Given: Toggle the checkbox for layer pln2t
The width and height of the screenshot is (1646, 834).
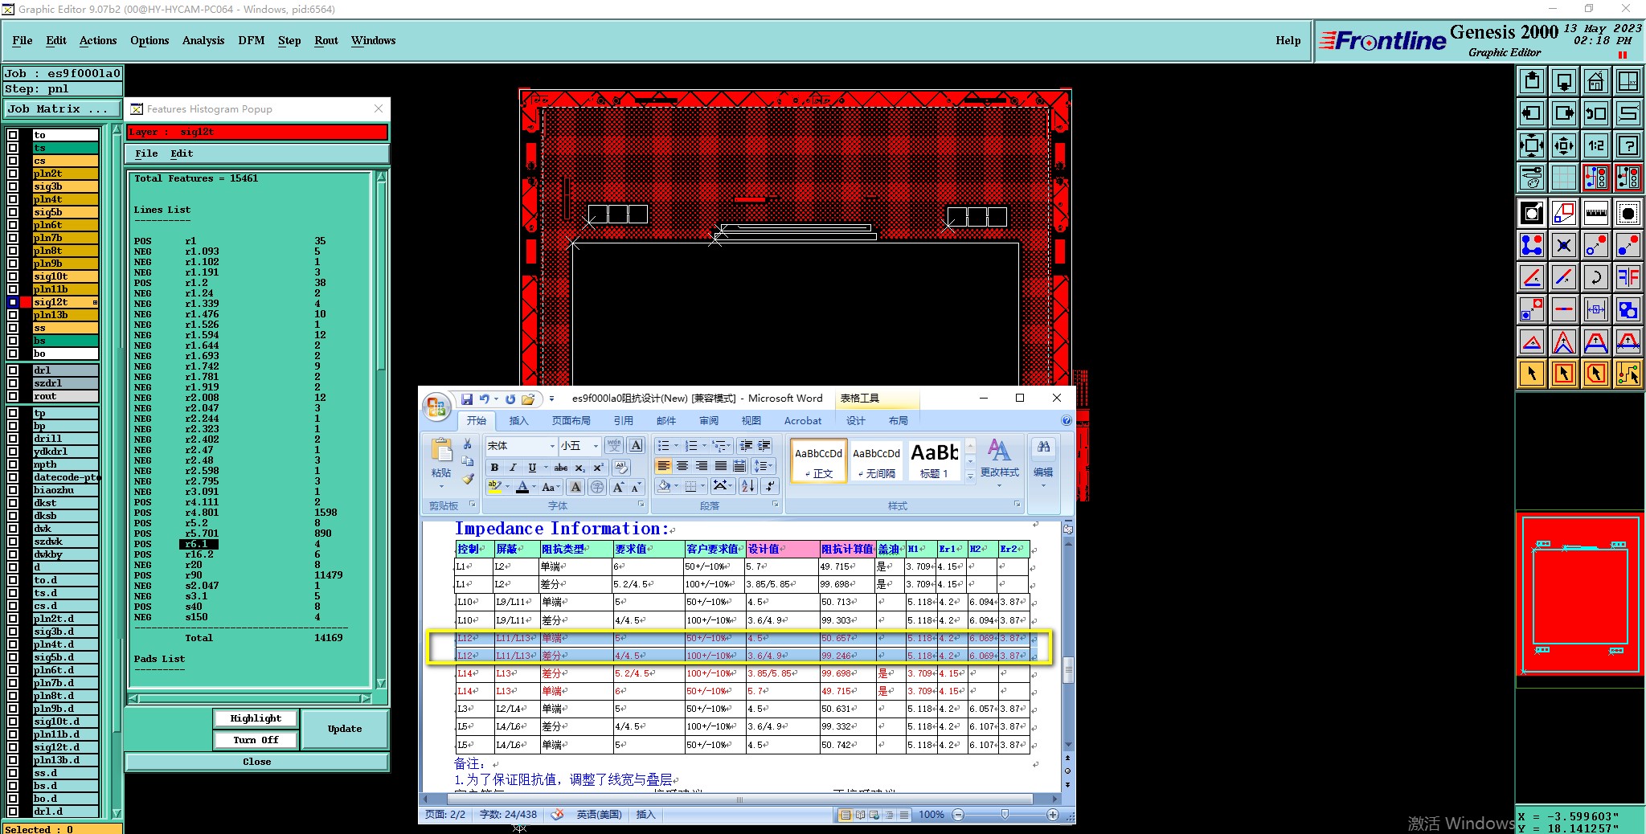Looking at the screenshot, I should [13, 174].
